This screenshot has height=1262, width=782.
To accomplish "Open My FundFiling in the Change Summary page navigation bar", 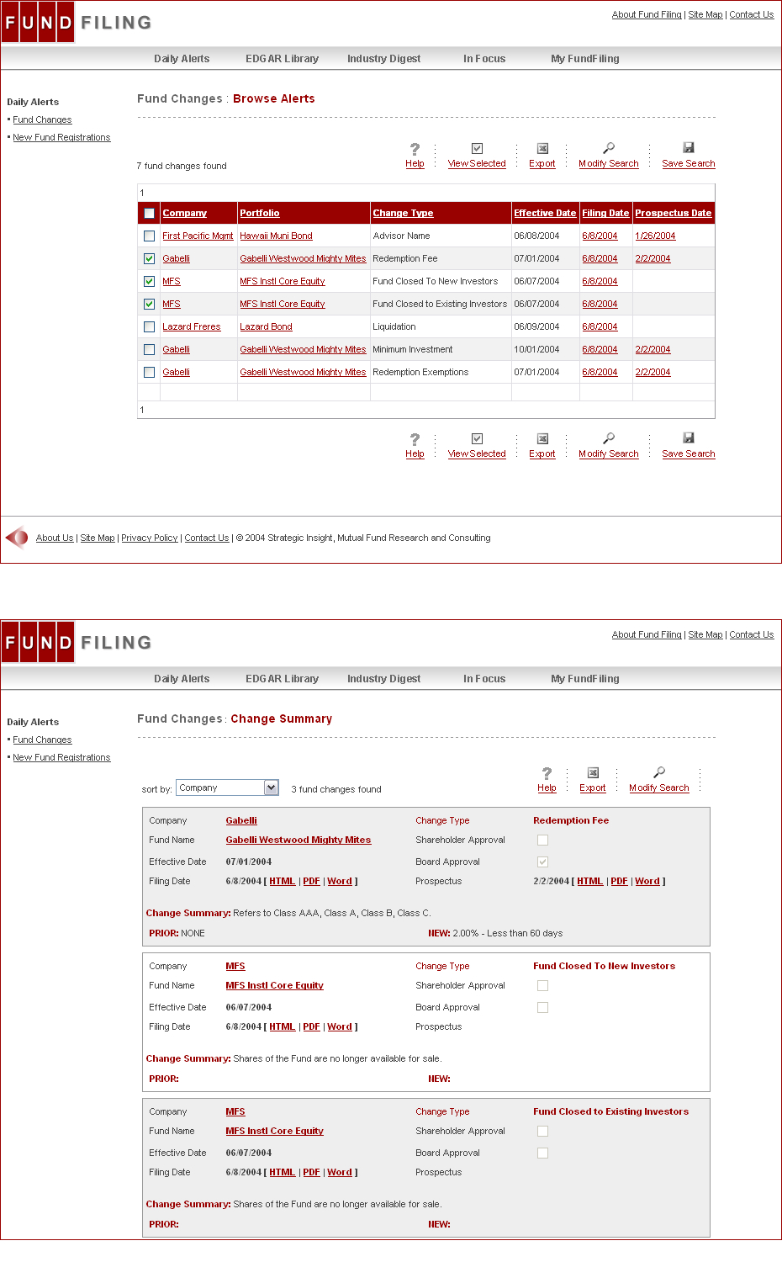I will (585, 679).
